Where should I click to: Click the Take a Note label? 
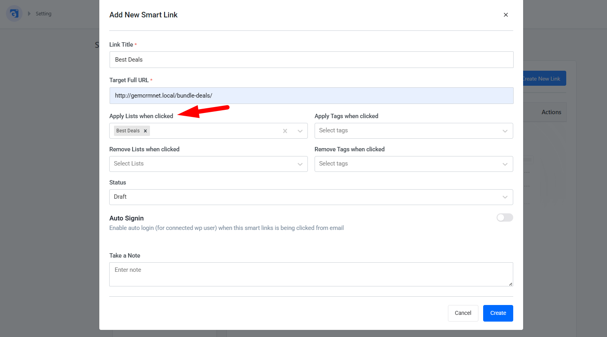[125, 256]
